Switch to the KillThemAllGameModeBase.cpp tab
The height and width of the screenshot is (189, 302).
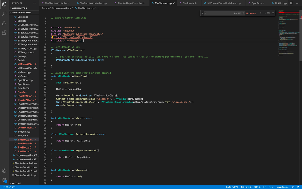(224, 4)
